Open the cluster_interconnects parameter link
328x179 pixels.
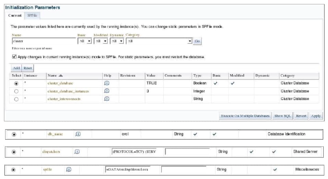64,99
